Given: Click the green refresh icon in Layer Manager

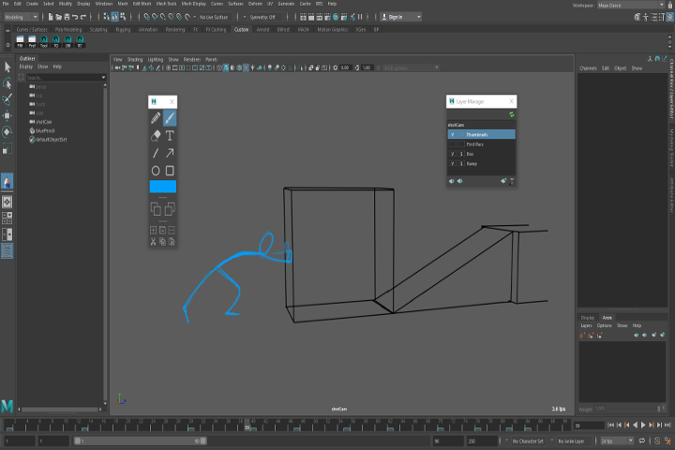Looking at the screenshot, I should point(511,114).
